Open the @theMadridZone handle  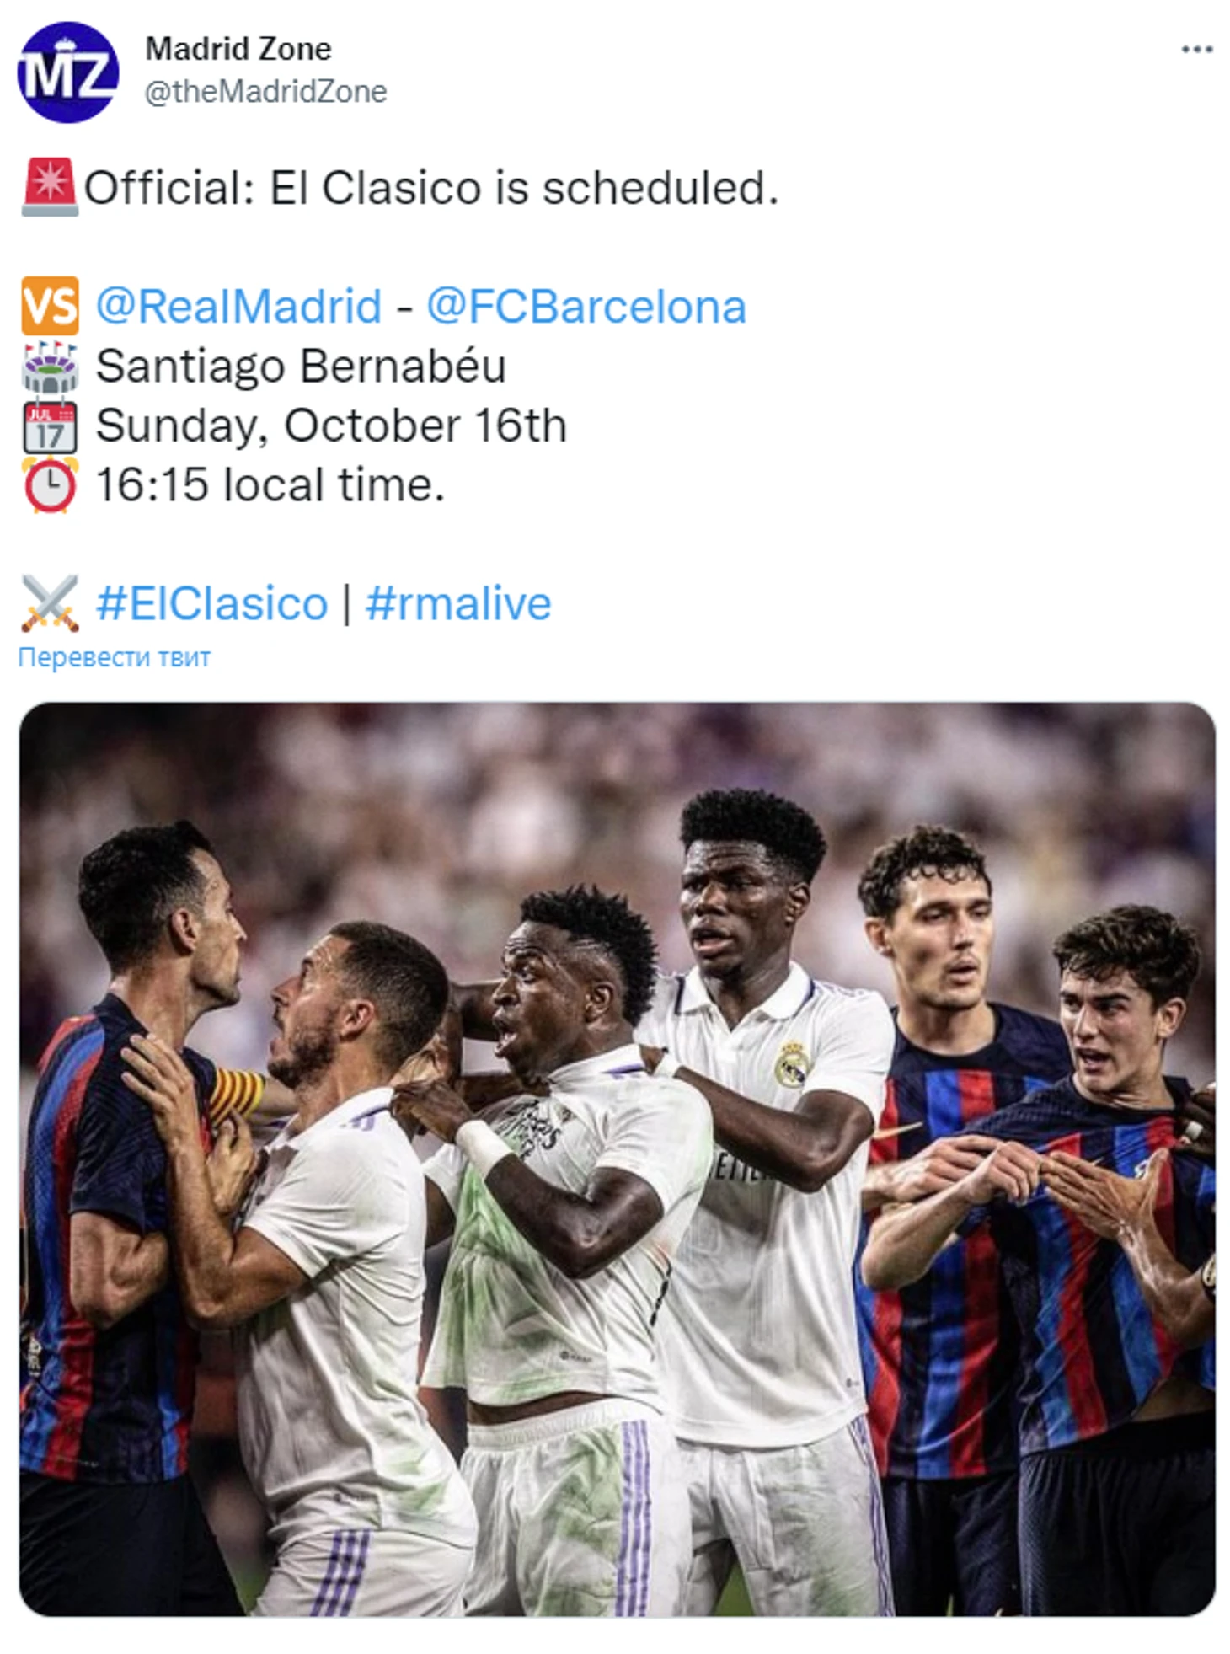click(266, 91)
